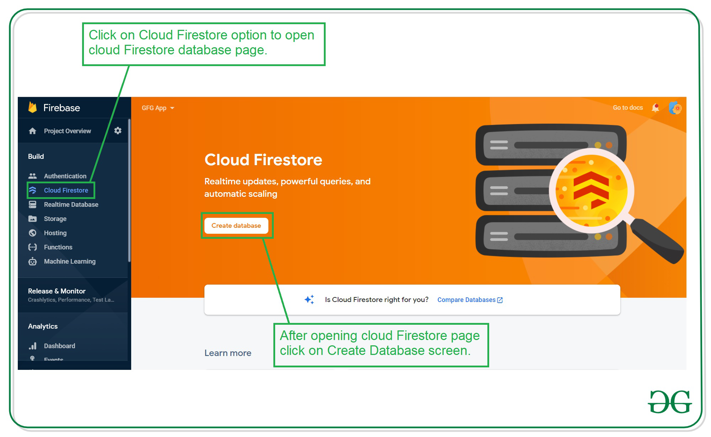Select Authentication in the sidebar

tap(65, 176)
